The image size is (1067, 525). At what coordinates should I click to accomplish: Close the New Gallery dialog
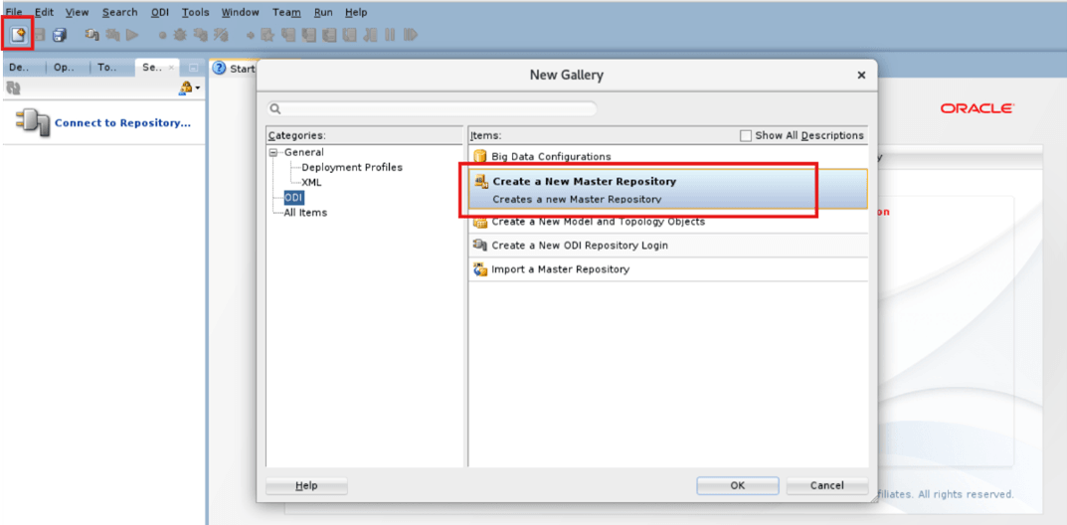click(x=861, y=76)
